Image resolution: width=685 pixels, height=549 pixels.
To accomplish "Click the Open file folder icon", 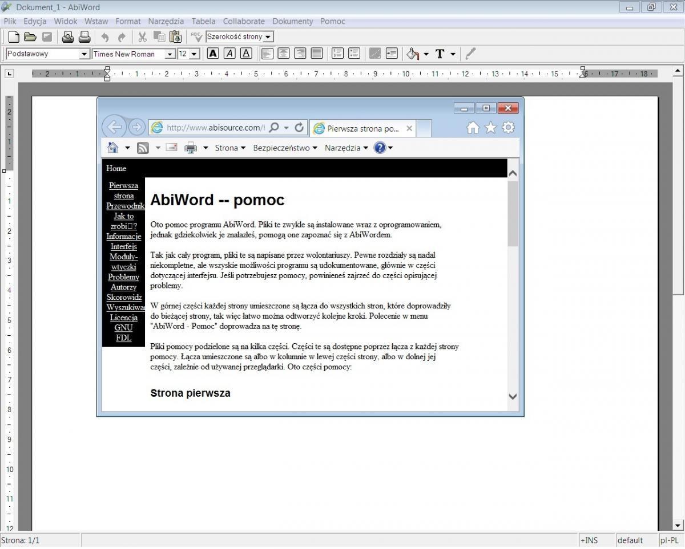I will (30, 37).
